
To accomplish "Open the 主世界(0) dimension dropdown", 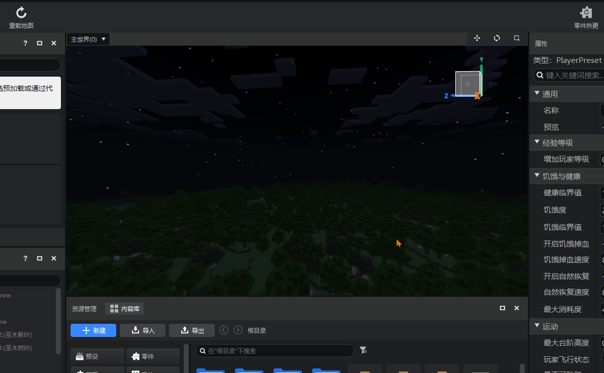I will click(x=88, y=39).
